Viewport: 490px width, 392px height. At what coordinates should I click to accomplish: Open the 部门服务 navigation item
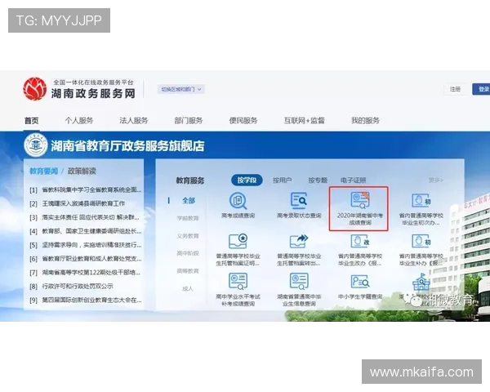189,121
